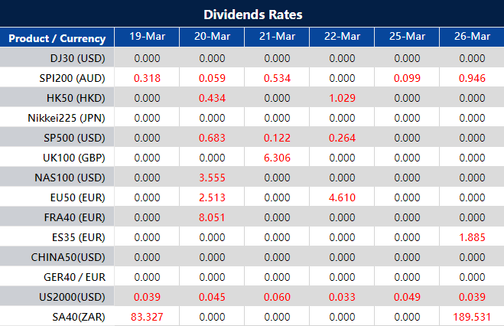Click the 20-Mar column header
Screen dimensions: 504x326
pos(212,37)
